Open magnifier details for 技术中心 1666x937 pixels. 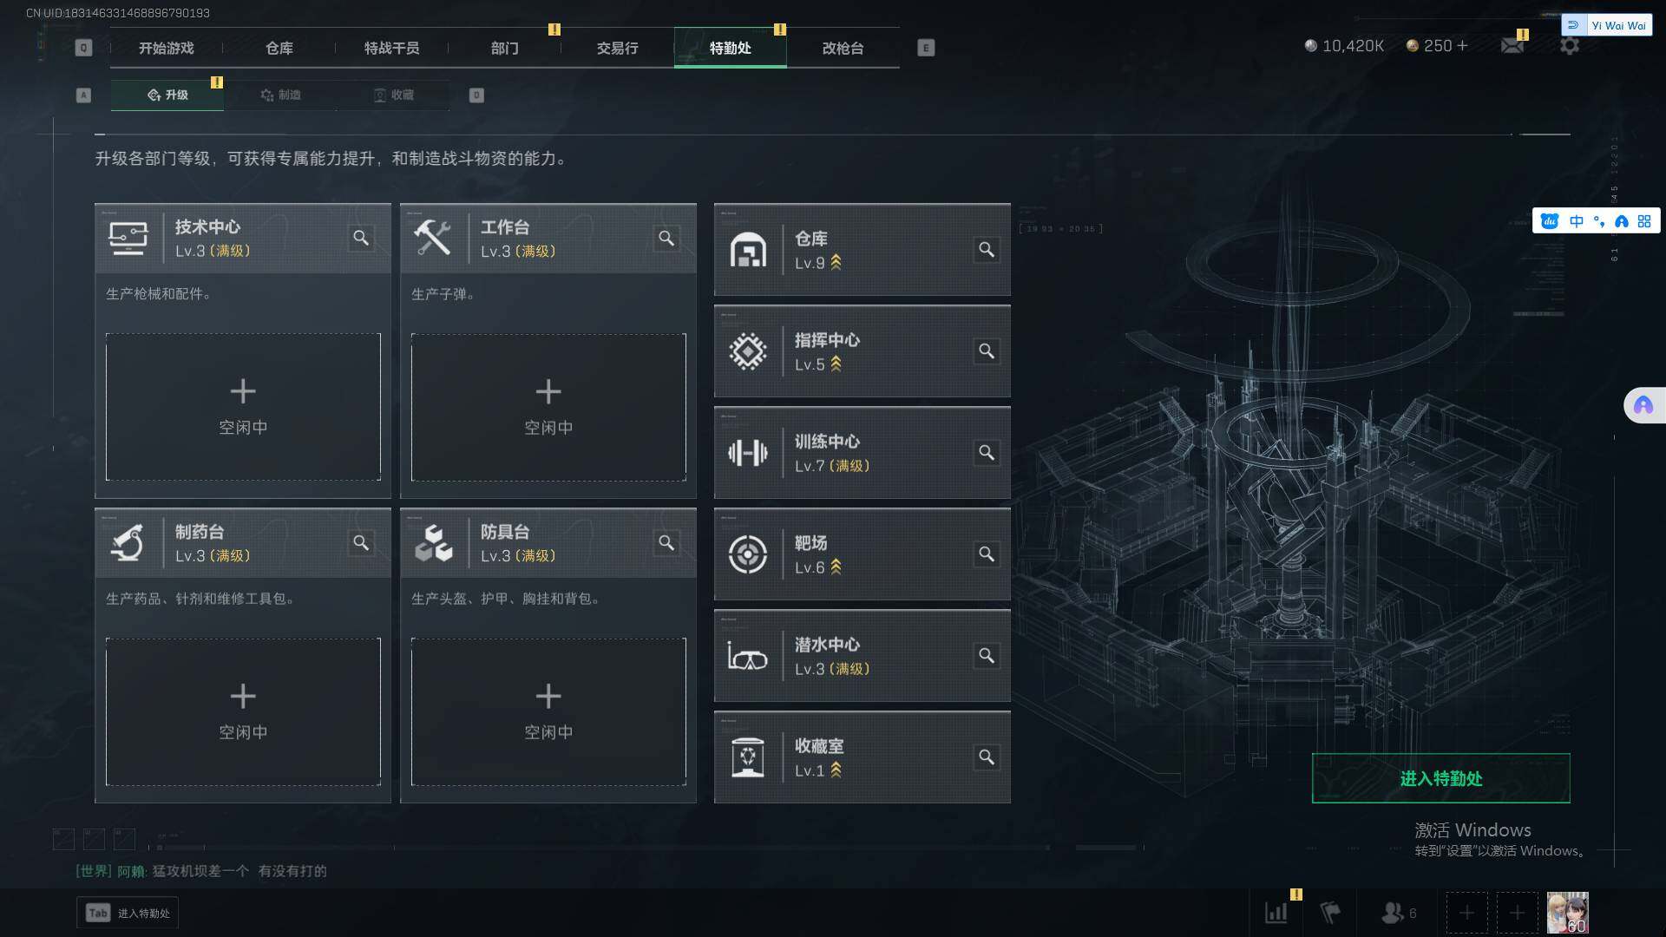[361, 238]
